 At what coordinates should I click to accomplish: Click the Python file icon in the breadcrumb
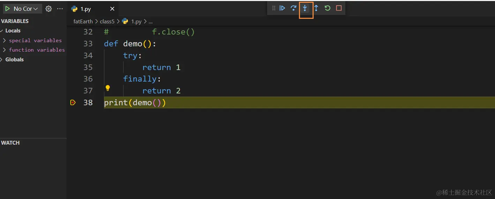point(125,21)
